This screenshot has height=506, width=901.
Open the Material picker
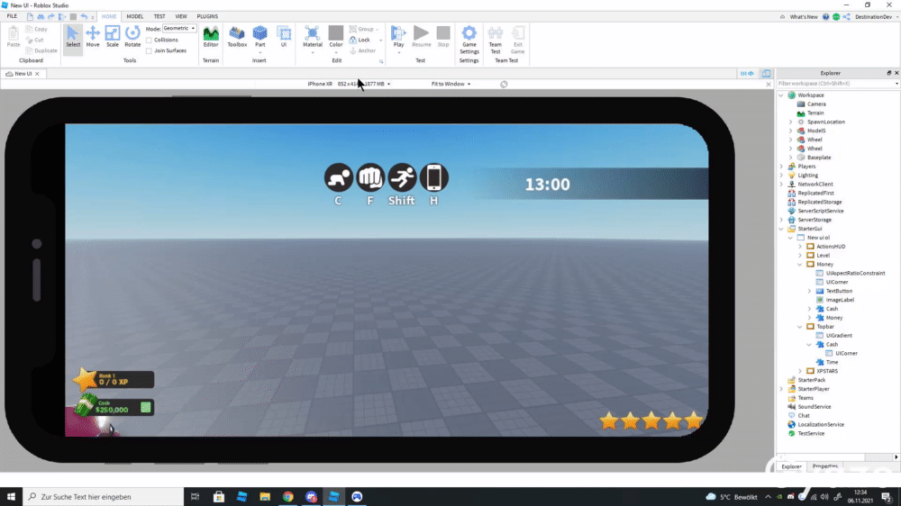click(312, 39)
